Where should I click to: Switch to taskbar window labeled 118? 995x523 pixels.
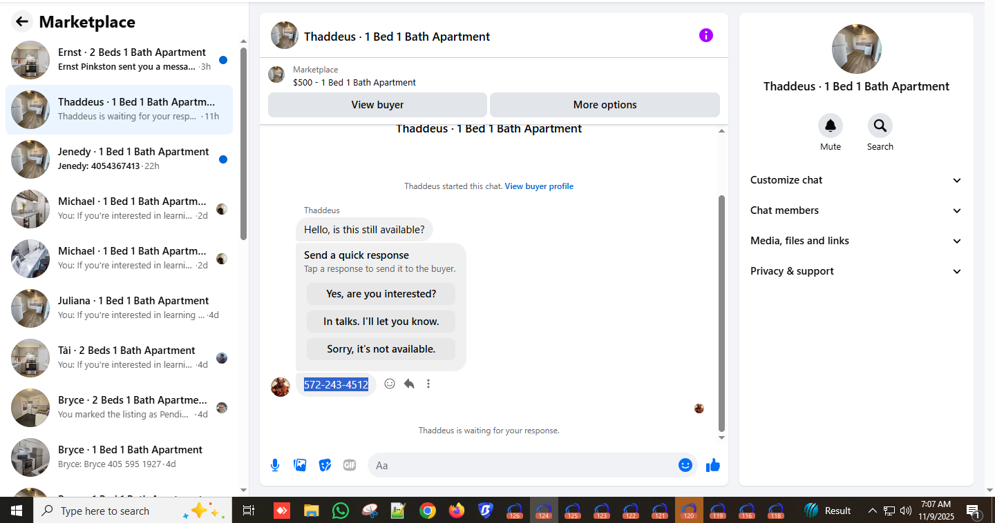coord(776,511)
